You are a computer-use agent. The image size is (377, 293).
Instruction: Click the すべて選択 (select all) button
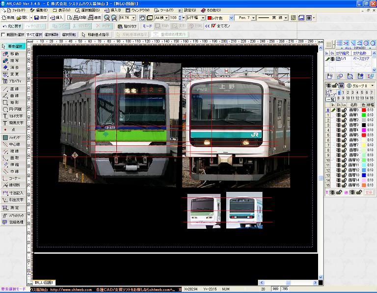click(x=34, y=35)
